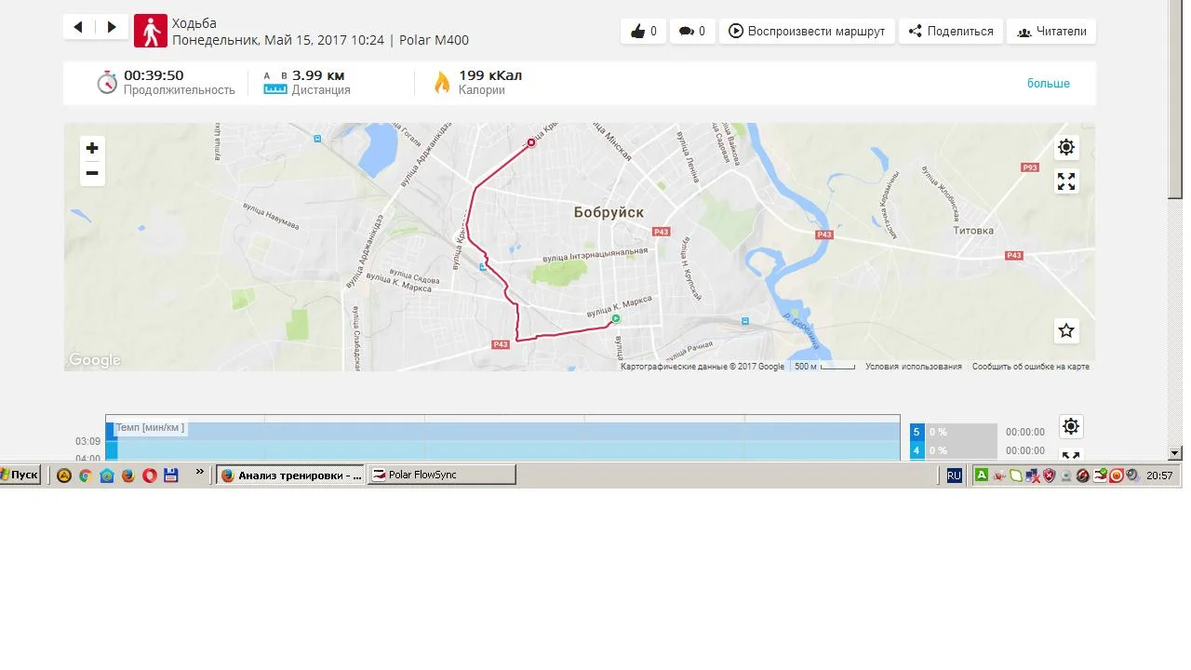
Task: Click zone 5 blue pace swatch
Action: click(917, 432)
